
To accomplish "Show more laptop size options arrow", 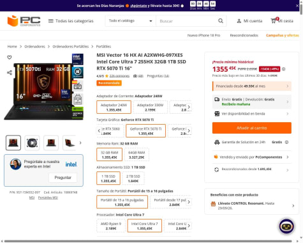I will (189, 202).
